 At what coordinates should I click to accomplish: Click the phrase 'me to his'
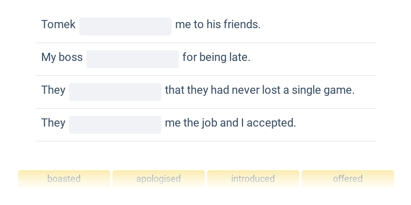[x=198, y=25]
